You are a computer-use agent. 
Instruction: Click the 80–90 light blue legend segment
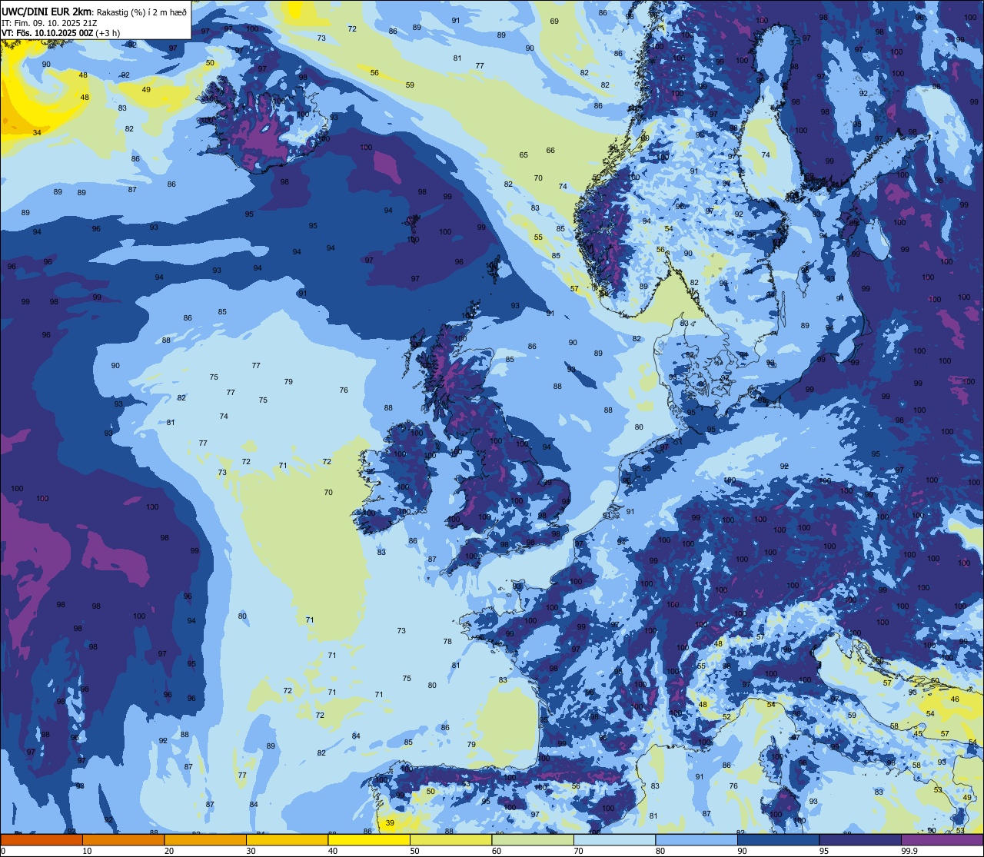[x=696, y=839]
